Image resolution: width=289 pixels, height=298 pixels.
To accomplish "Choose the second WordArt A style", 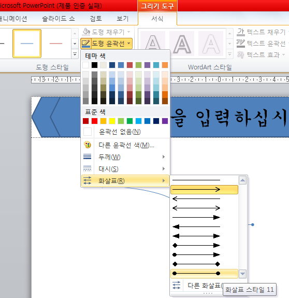I will [x=182, y=44].
